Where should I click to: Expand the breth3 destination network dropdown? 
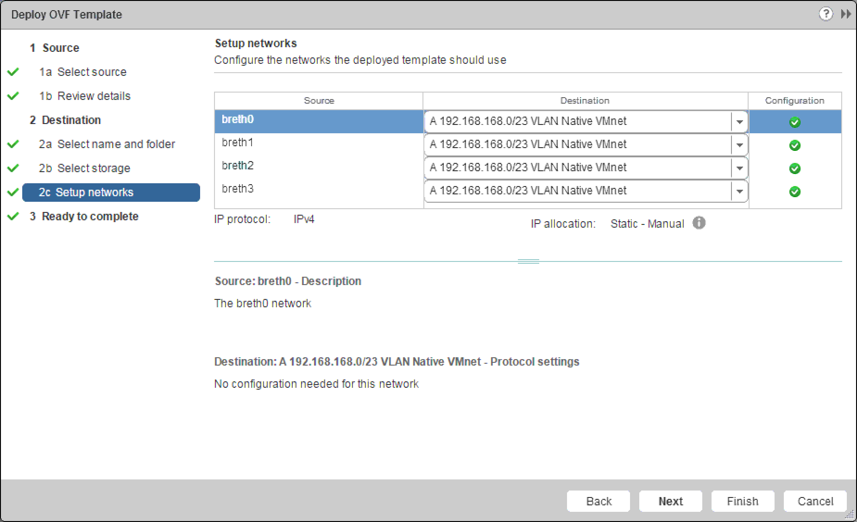pos(739,192)
